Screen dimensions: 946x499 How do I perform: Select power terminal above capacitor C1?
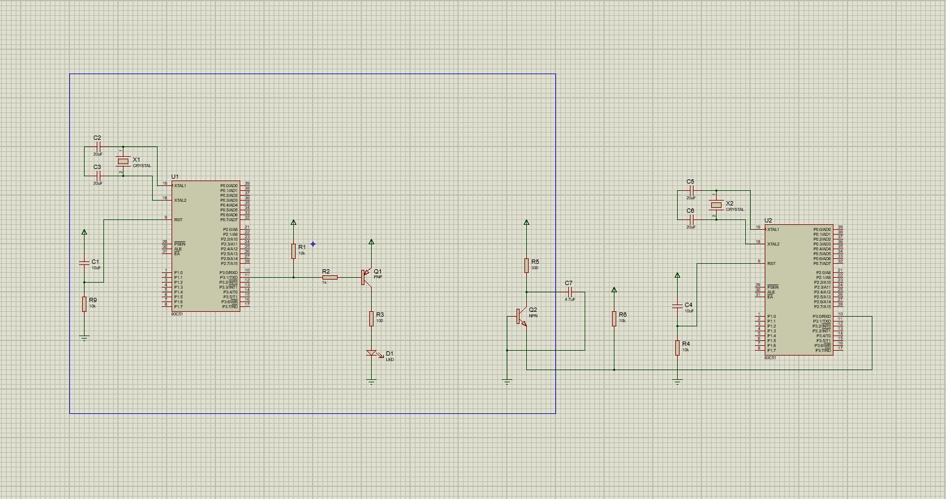[x=84, y=232]
